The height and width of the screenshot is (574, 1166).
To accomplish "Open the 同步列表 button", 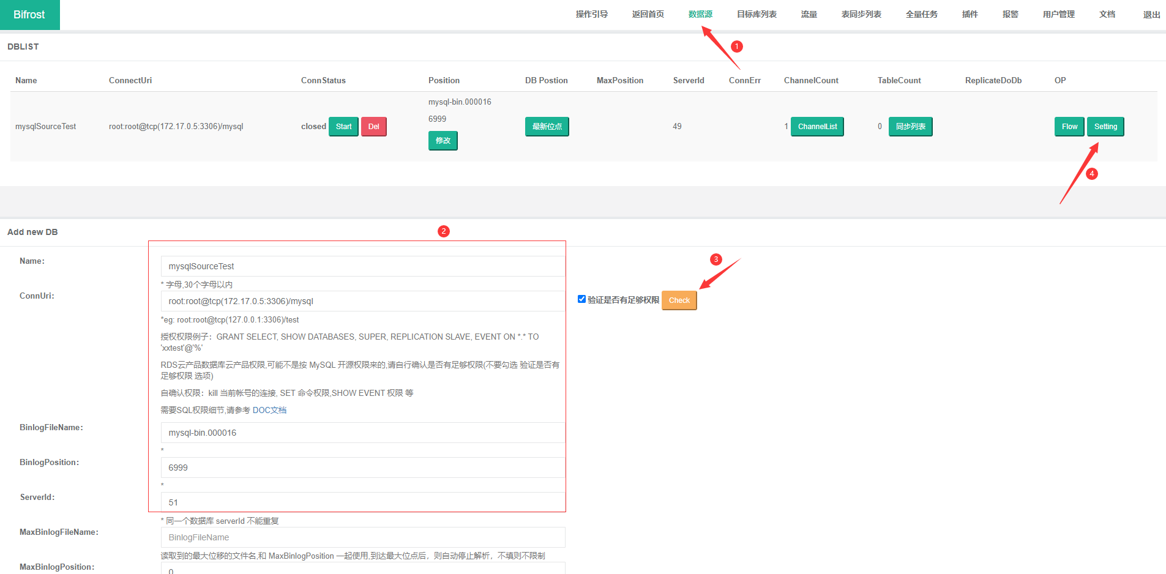I will point(910,127).
